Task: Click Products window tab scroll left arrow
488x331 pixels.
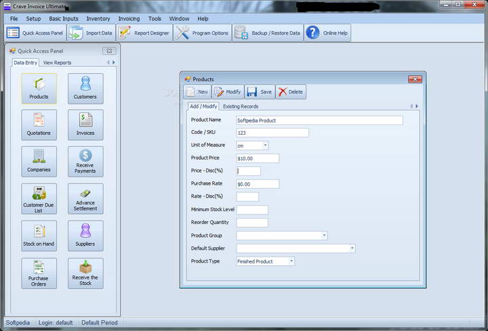Action: pos(411,106)
